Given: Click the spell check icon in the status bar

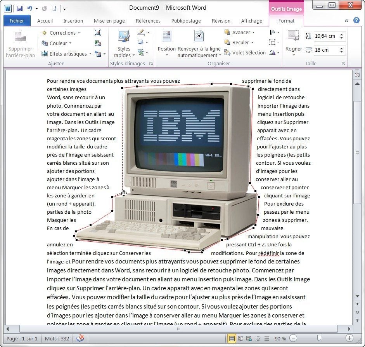Looking at the screenshot, I should coord(80,338).
